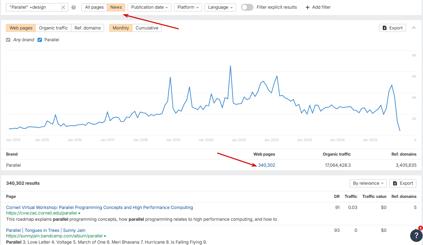Click the Add filter button
Image resolution: width=423 pixels, height=245 pixels.
(318, 7)
